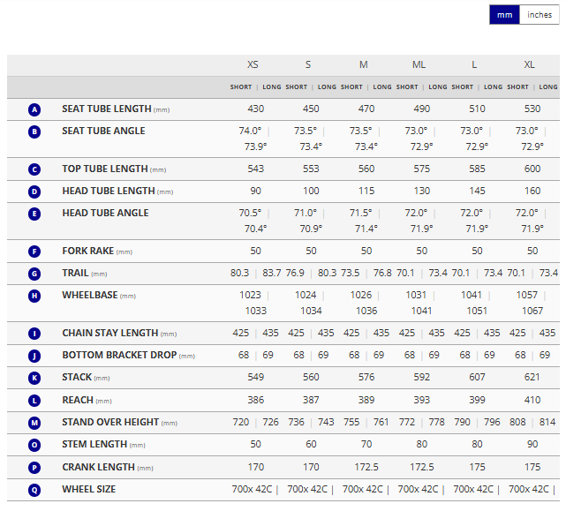Click the letter M stand over height badge
Viewport: 566px width, 511px height.
(34, 423)
